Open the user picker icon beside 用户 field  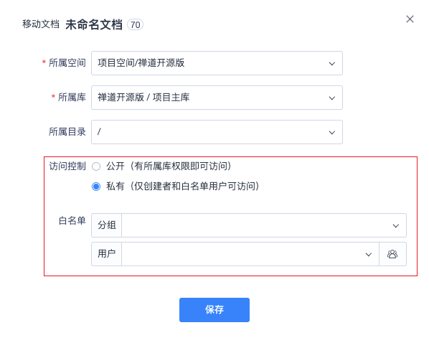click(392, 254)
